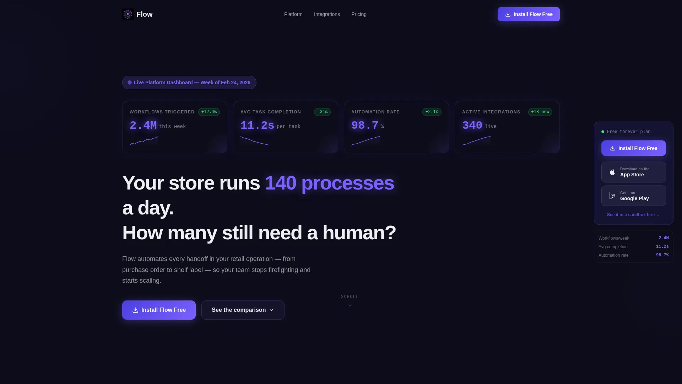682x384 pixels.
Task: Click the Flow logo icon
Action: pyautogui.click(x=128, y=14)
